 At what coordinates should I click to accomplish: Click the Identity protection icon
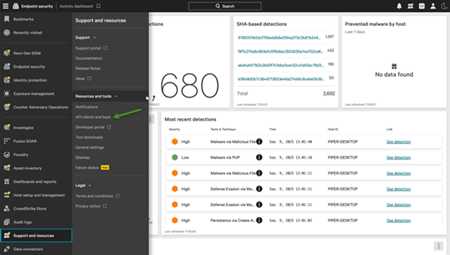[6, 80]
